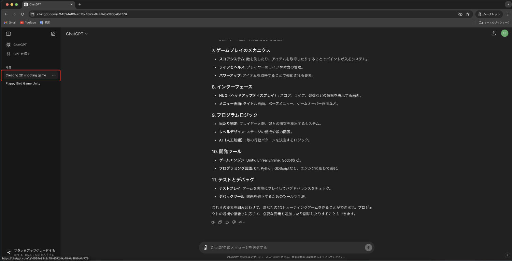This screenshot has height=261, width=512.
Task: Go forward with the browser forward arrow
Action: [x=14, y=14]
